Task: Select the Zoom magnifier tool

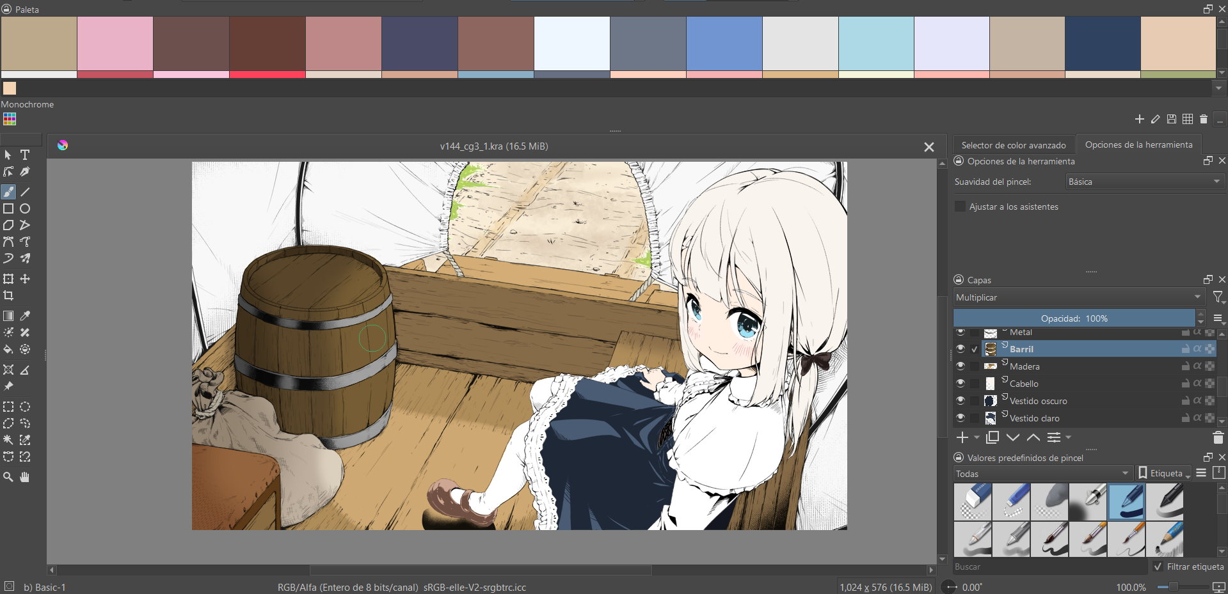Action: 8,477
